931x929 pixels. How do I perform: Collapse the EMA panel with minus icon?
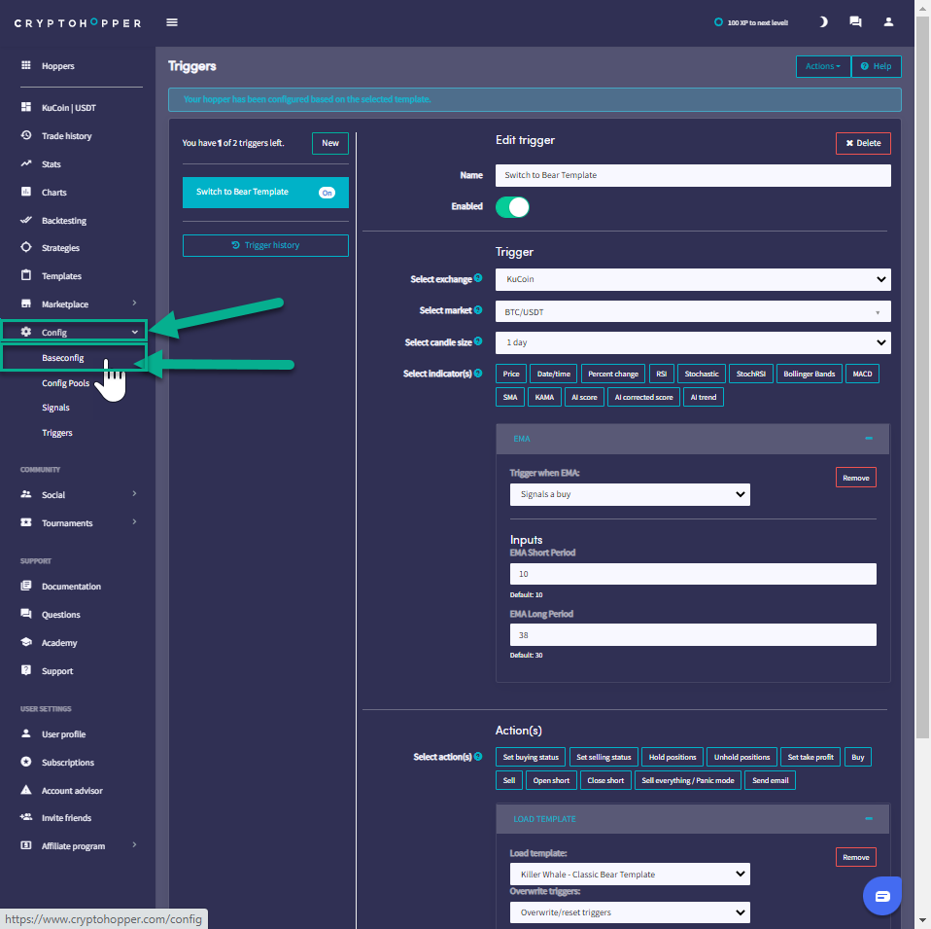pos(869,439)
